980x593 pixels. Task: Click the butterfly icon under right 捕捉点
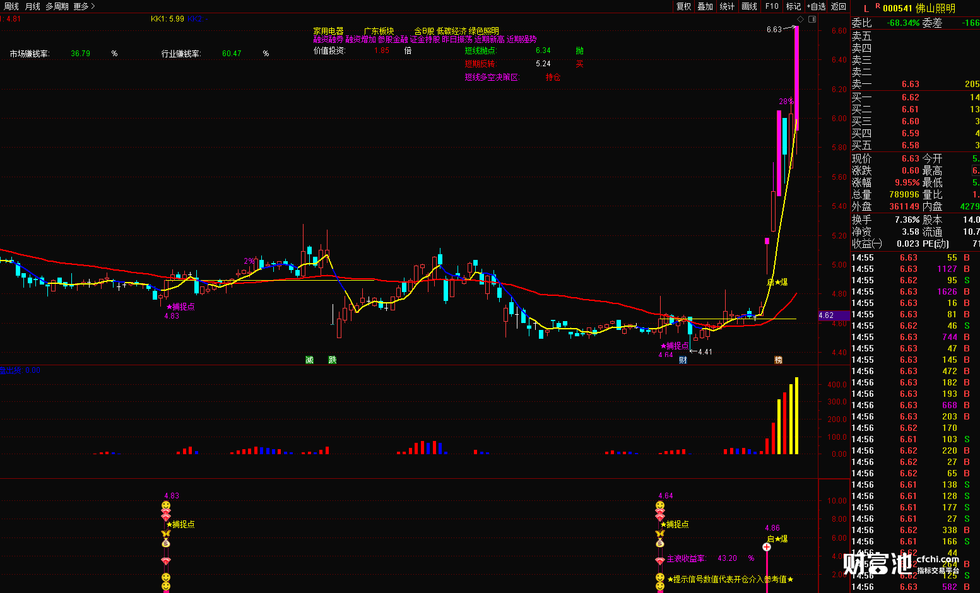(x=660, y=534)
